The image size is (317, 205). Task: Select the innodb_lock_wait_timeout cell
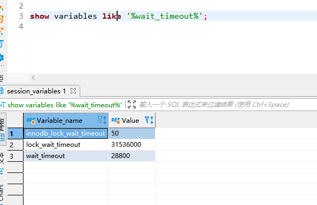66,133
